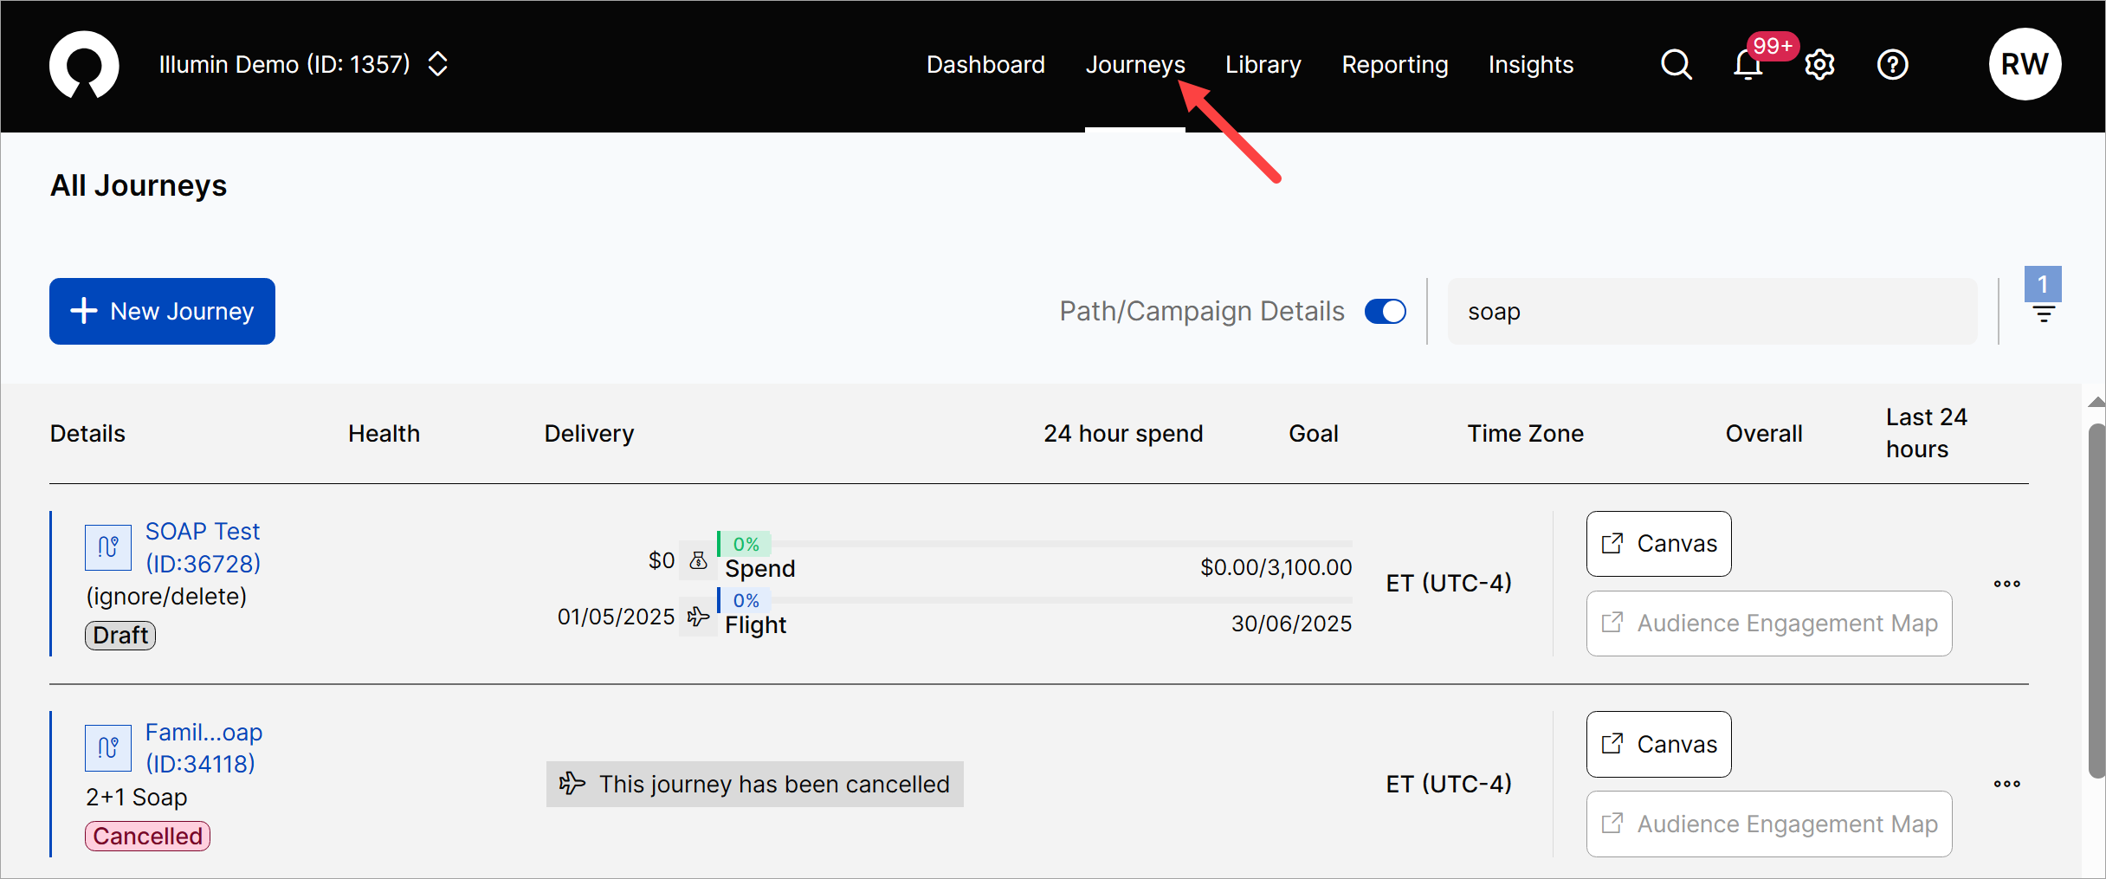Open the Insights tab
This screenshot has width=2106, height=879.
(x=1530, y=65)
